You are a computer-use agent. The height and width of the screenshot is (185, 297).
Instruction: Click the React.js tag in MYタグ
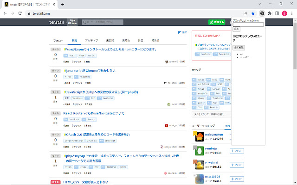(212, 107)
